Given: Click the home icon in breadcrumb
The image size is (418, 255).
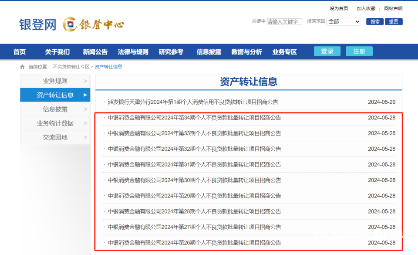Looking at the screenshot, I should 22,67.
